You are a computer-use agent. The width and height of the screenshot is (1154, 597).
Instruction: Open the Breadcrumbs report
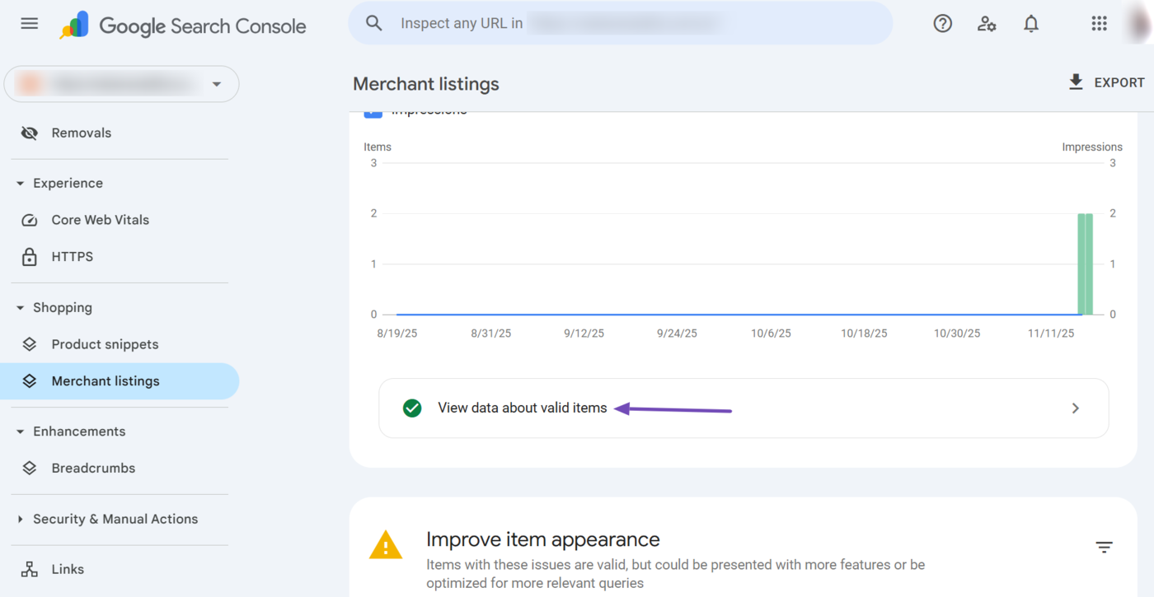[93, 468]
